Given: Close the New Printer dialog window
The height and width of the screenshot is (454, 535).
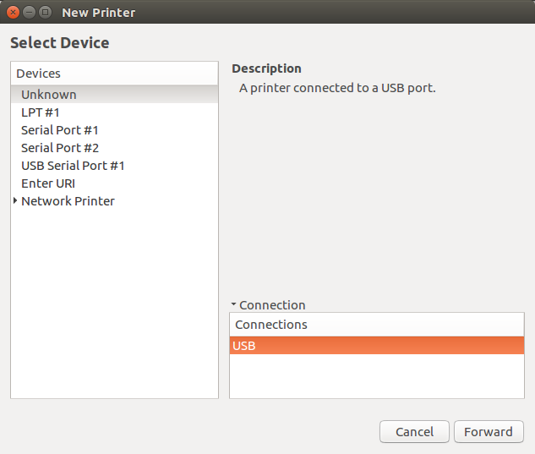Looking at the screenshot, I should 14,13.
